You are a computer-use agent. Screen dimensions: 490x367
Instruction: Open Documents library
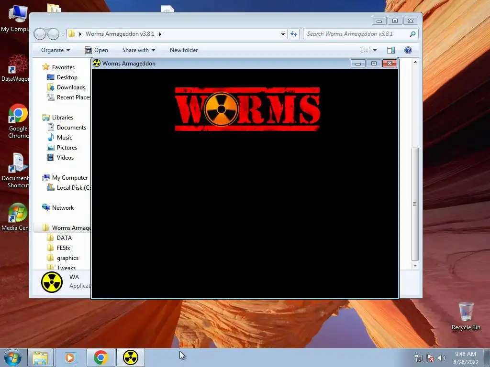tap(67, 127)
